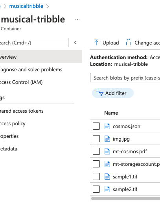Open the mt-storageaccount blob name
160x208 pixels.
click(136, 164)
